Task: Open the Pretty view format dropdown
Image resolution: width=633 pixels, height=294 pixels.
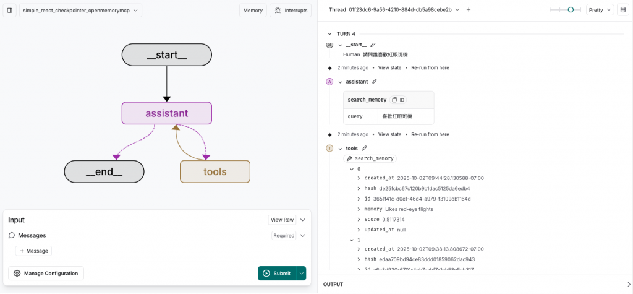Action: tap(600, 10)
